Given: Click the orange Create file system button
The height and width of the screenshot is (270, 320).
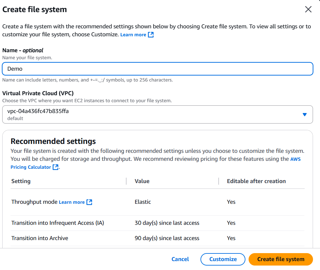Looking at the screenshot, I should [280, 259].
